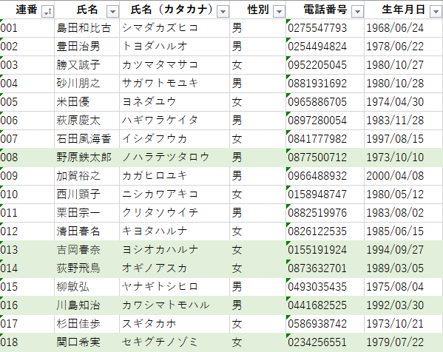443x352 pixels.
Task: Click katakana cell ニシカワアキコ
Action: [175, 194]
